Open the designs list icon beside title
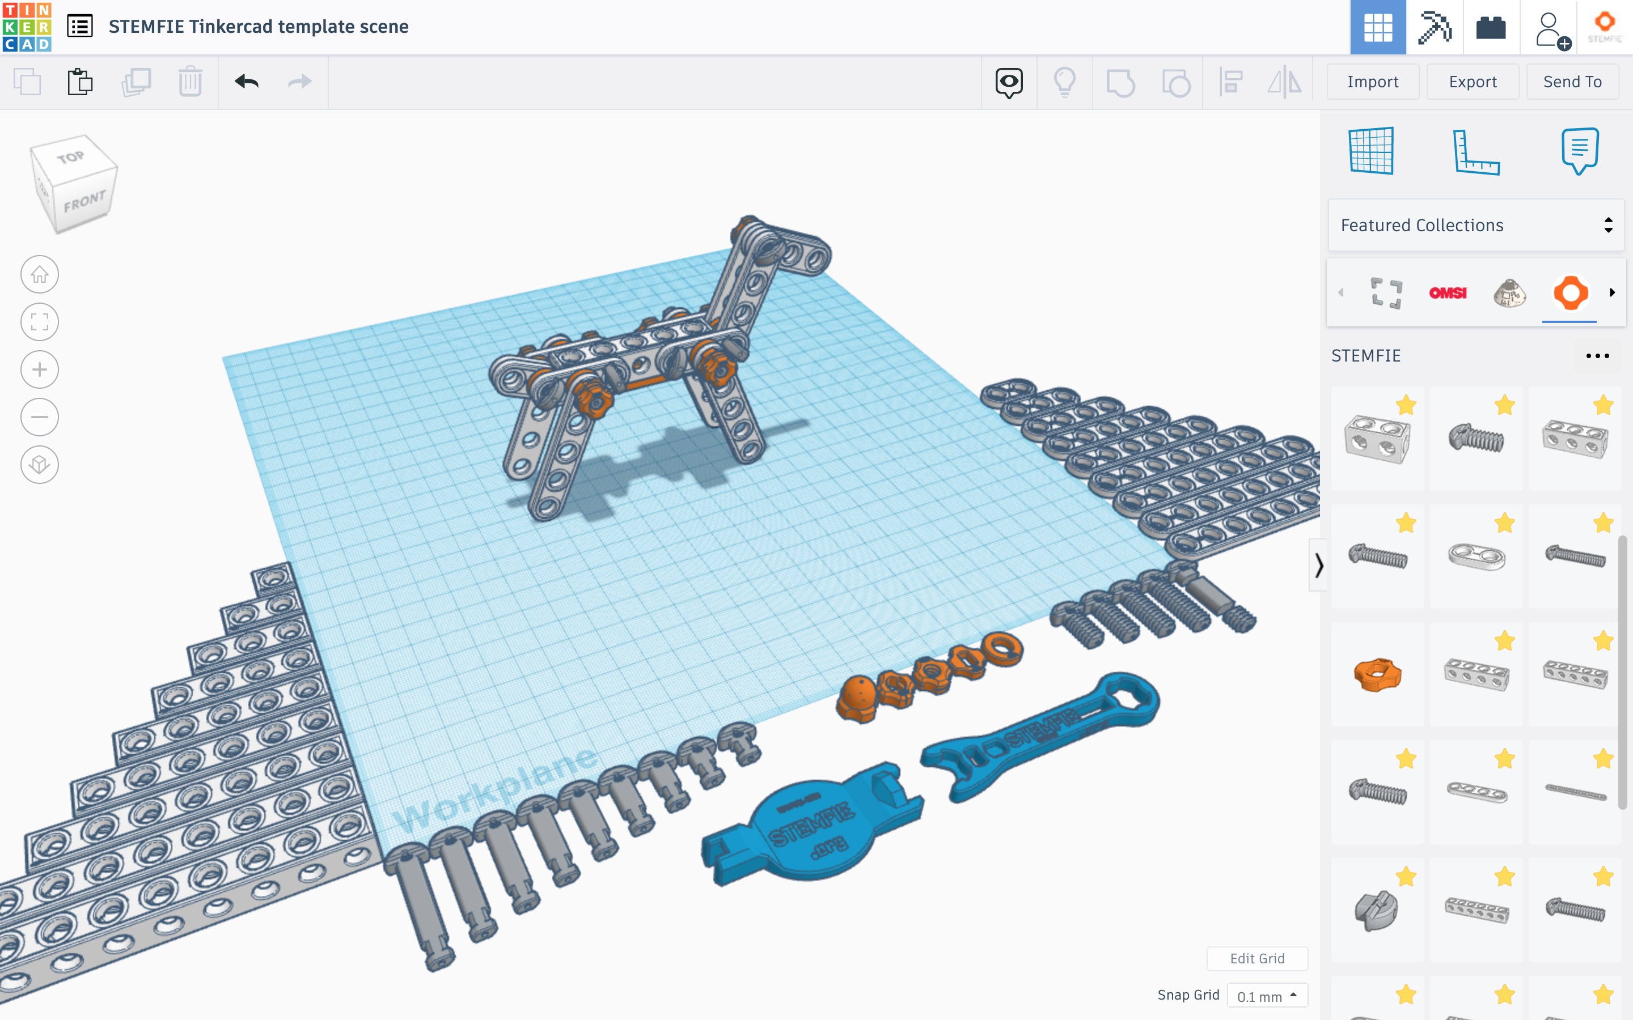Viewport: 1633px width, 1020px height. point(79,26)
